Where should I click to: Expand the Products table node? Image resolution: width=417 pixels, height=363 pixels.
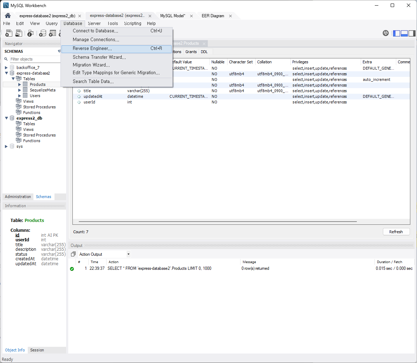point(19,84)
